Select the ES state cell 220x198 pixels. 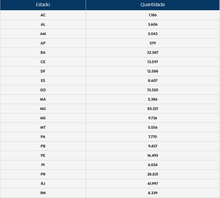(43, 81)
